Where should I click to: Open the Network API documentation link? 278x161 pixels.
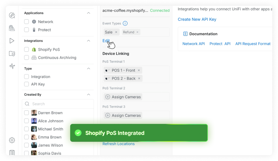pos(193,44)
